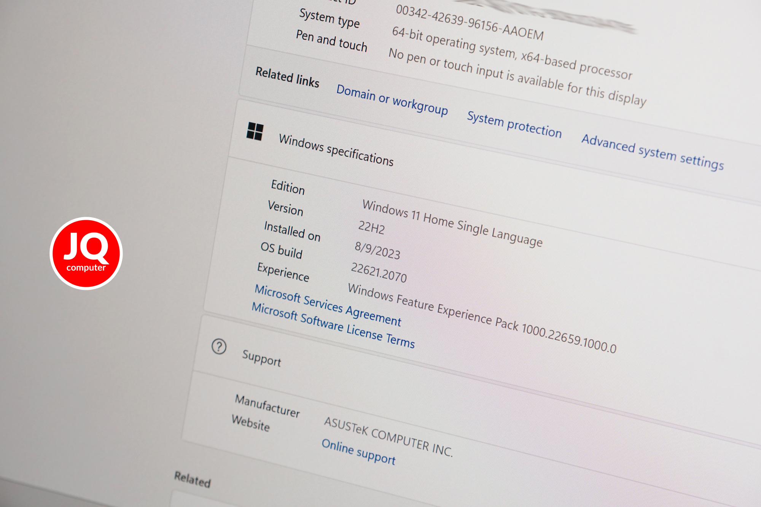Click the 'Edition' label

coord(288,187)
